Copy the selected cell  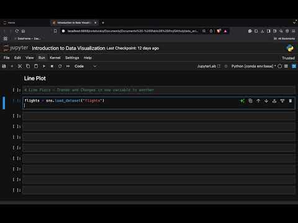pyautogui.click(x=28, y=66)
